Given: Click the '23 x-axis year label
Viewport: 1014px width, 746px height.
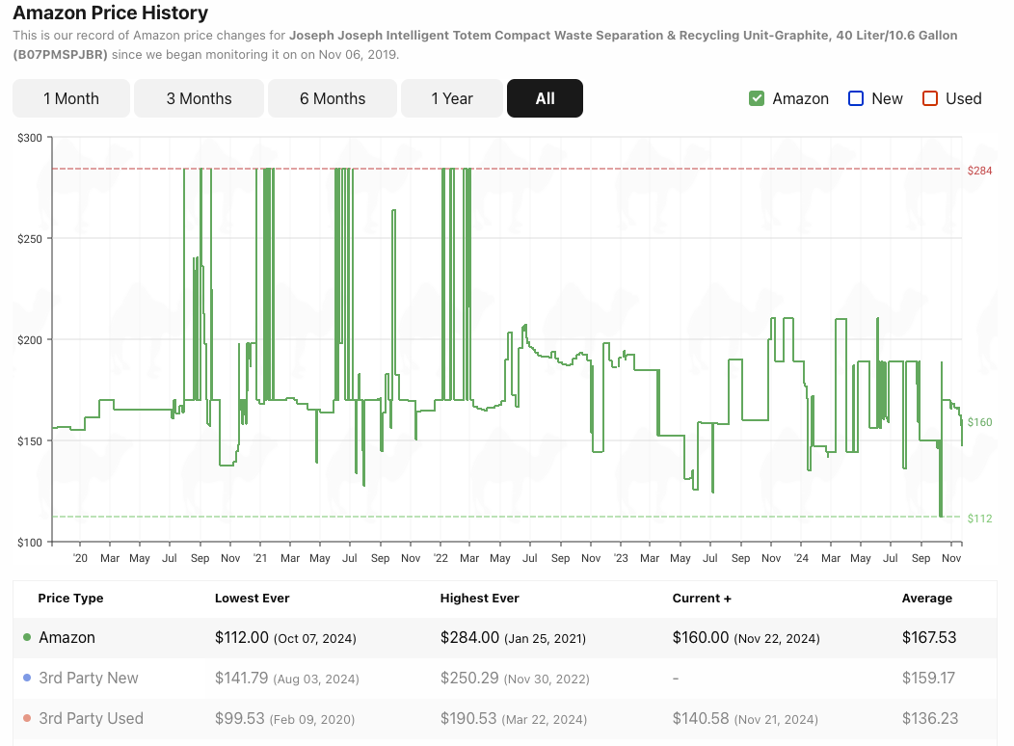Looking at the screenshot, I should [x=621, y=558].
